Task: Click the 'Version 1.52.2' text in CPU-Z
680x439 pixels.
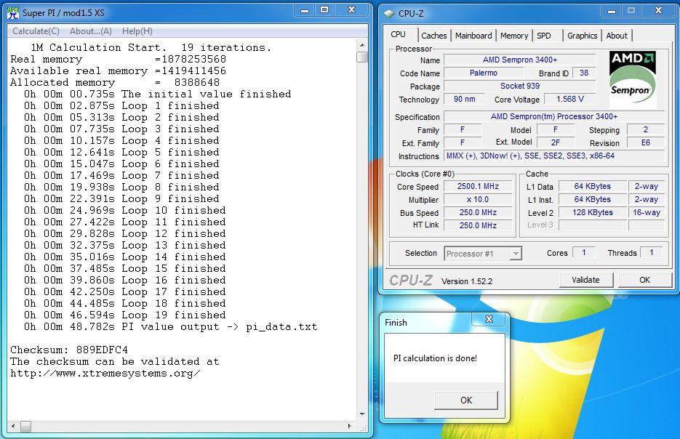Action: coord(467,281)
